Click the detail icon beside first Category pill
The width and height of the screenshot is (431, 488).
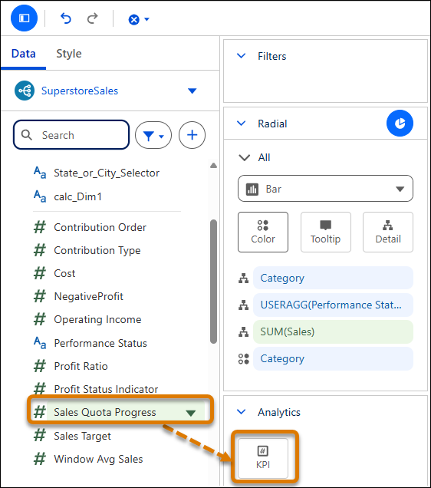click(243, 278)
